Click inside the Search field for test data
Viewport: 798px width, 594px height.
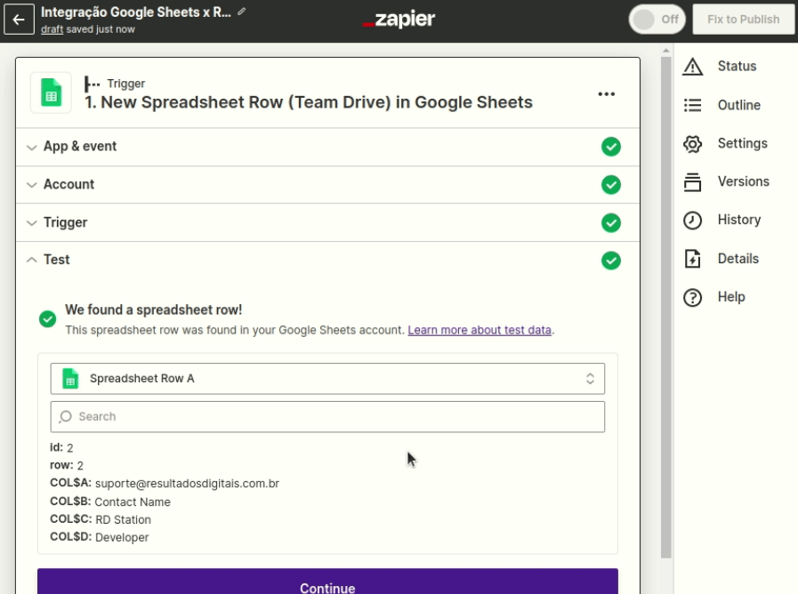coord(326,416)
